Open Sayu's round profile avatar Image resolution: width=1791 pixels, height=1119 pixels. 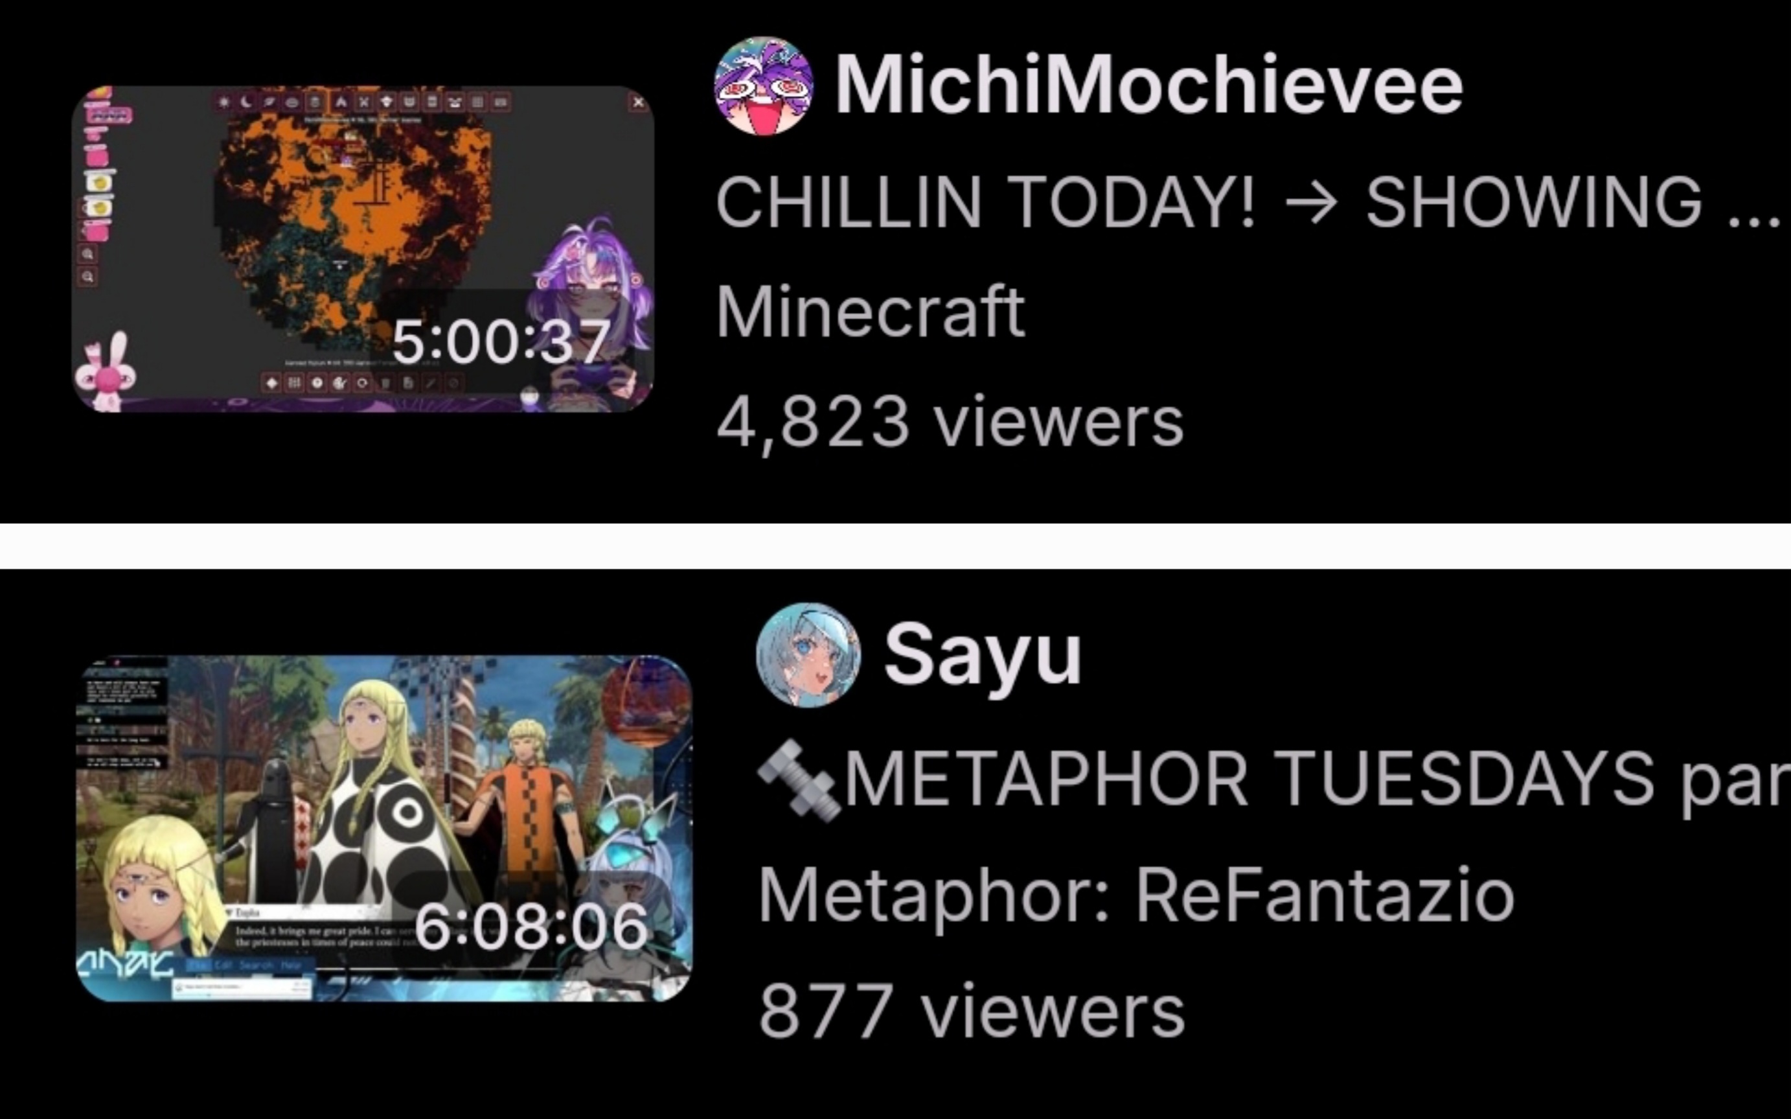tap(808, 655)
